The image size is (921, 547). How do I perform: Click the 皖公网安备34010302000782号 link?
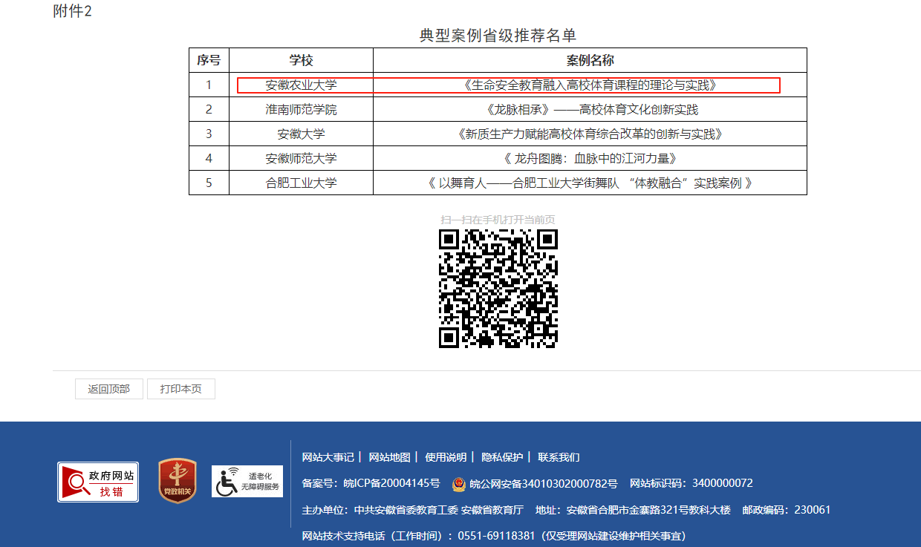[544, 484]
